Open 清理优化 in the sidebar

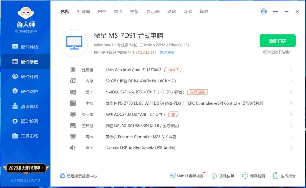point(25,106)
